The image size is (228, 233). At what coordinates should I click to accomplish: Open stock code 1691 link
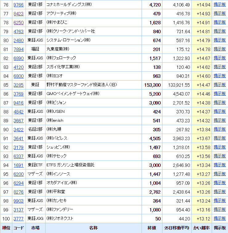[x=18, y=165]
